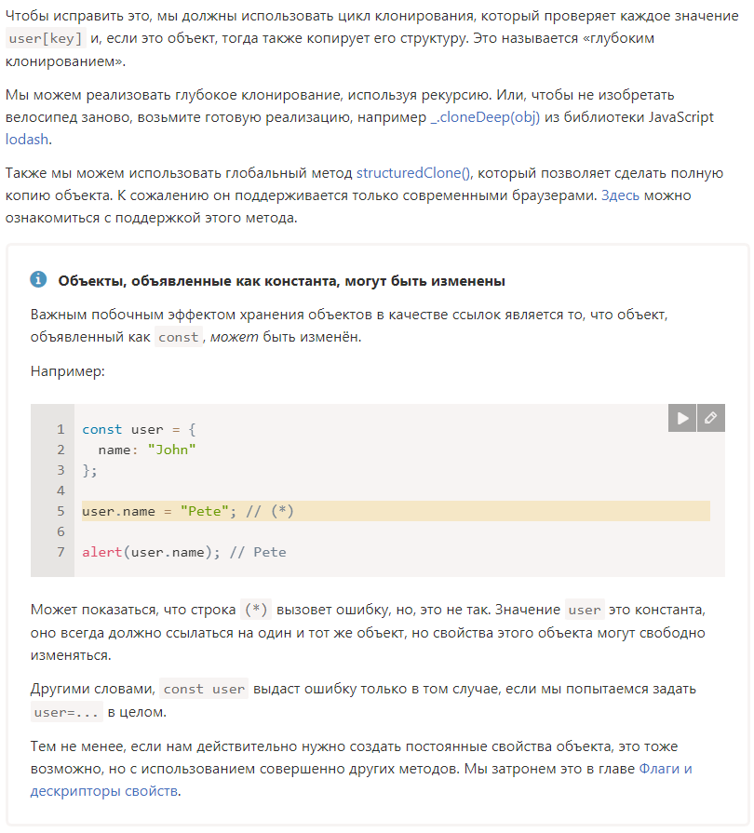Click the inline user[key] code snippet

click(45, 39)
